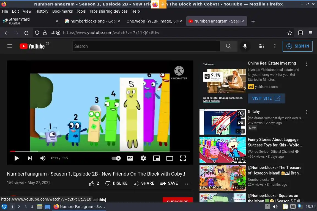Switch to workspace 2 in taskbar
Screen dimensions: 317x211
[x=19, y=207]
